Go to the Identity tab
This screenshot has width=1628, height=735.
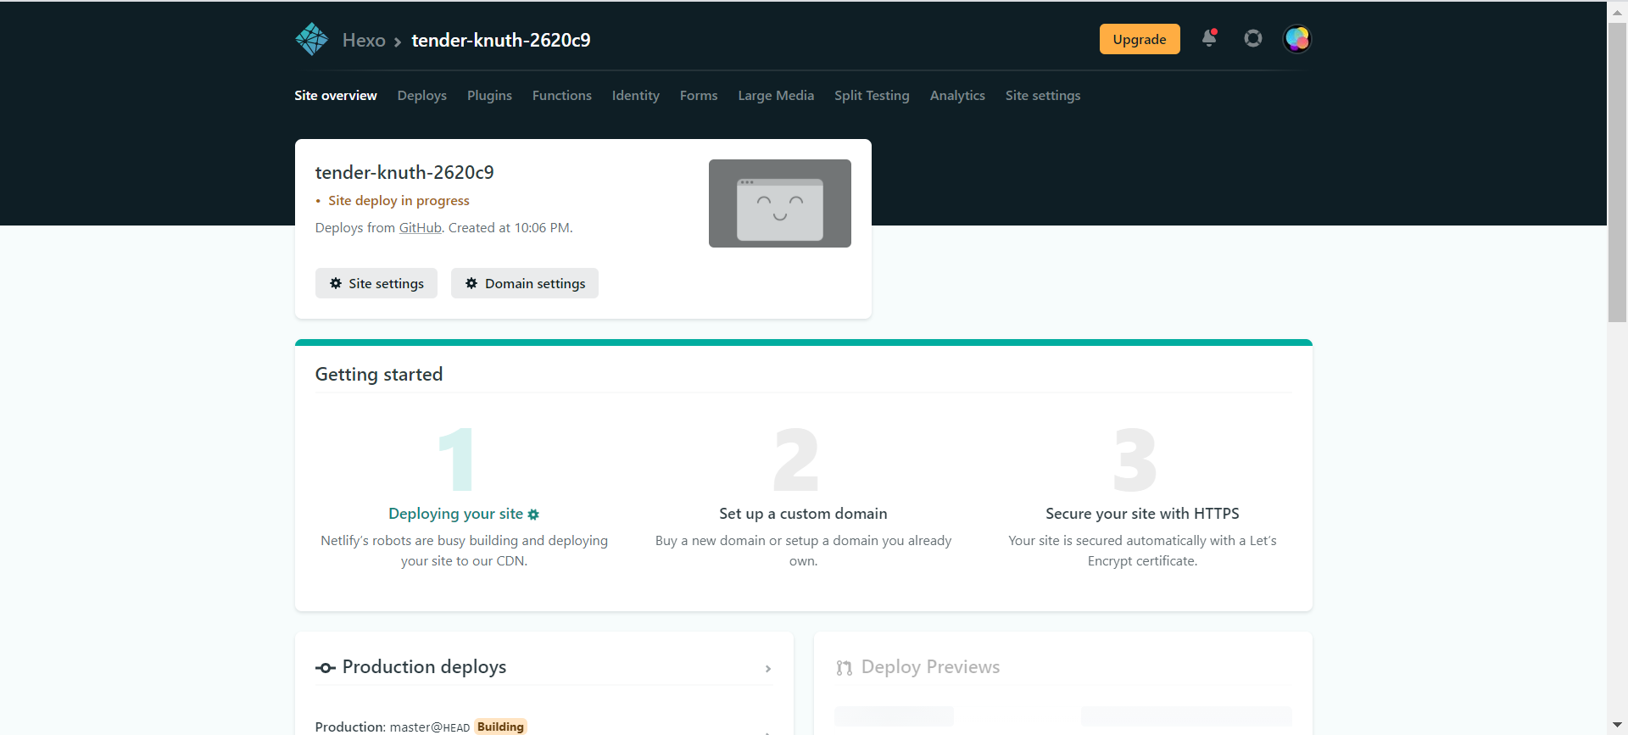point(636,96)
